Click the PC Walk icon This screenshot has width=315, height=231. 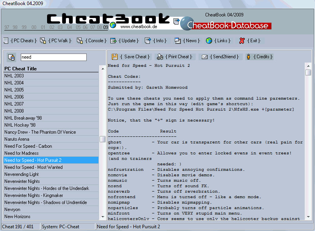point(43,41)
